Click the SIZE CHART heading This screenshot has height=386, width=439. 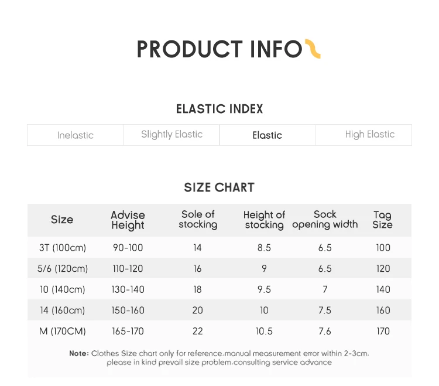coord(220,187)
